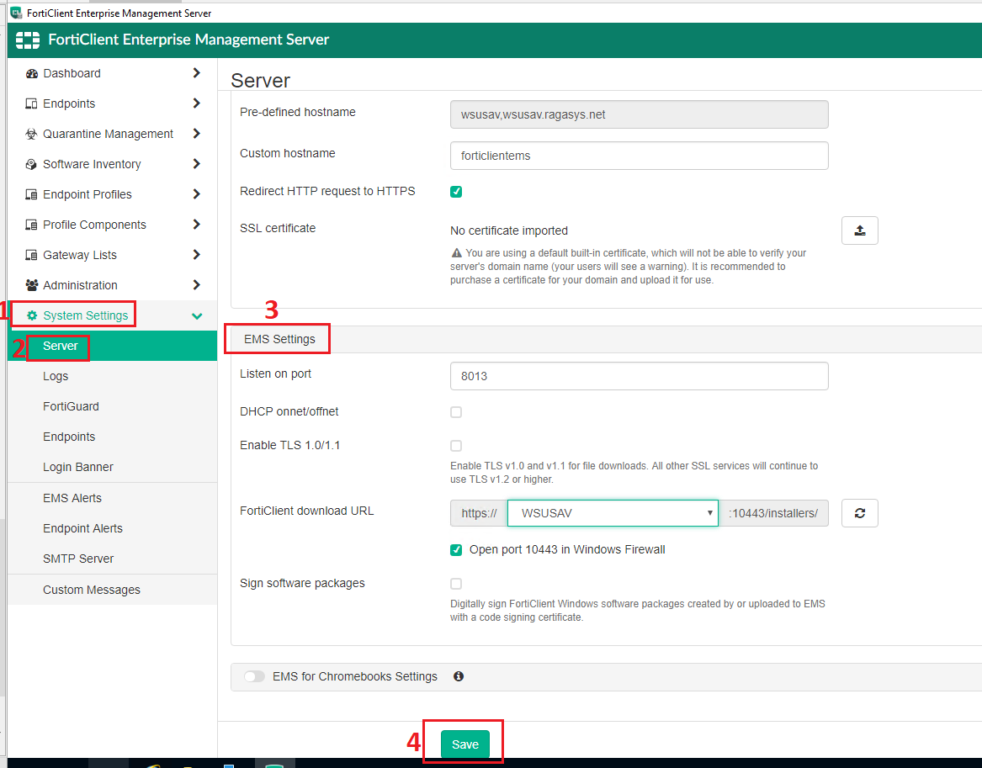Refresh the FortiClient download URL
982x768 pixels.
(x=859, y=512)
